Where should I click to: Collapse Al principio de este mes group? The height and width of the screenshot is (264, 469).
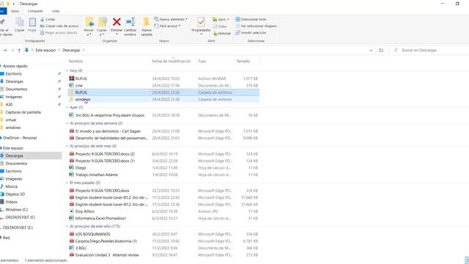coord(67,146)
